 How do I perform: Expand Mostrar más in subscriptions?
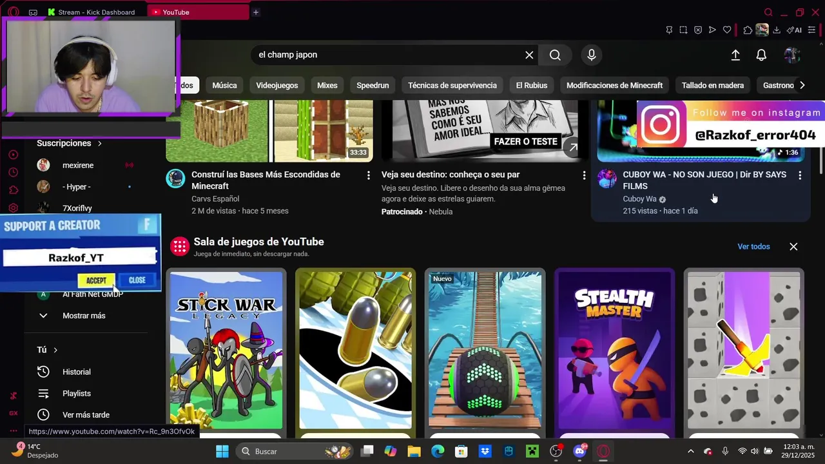84,316
